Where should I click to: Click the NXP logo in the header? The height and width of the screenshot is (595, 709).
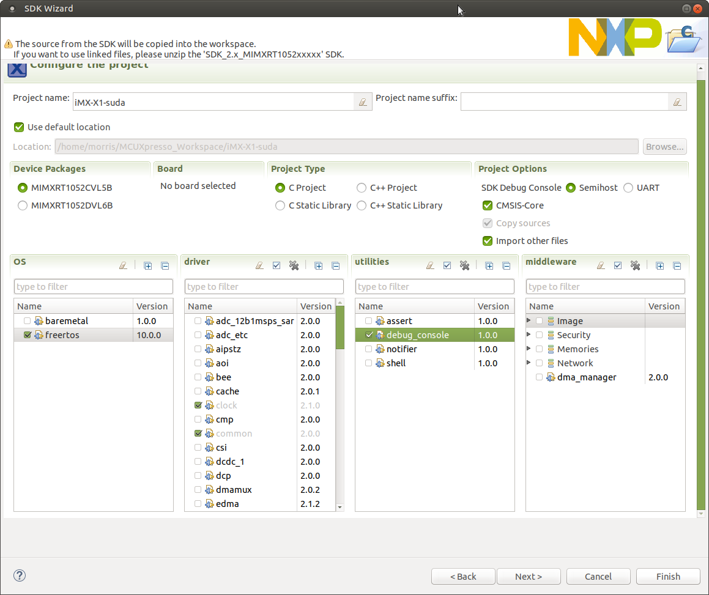click(615, 37)
